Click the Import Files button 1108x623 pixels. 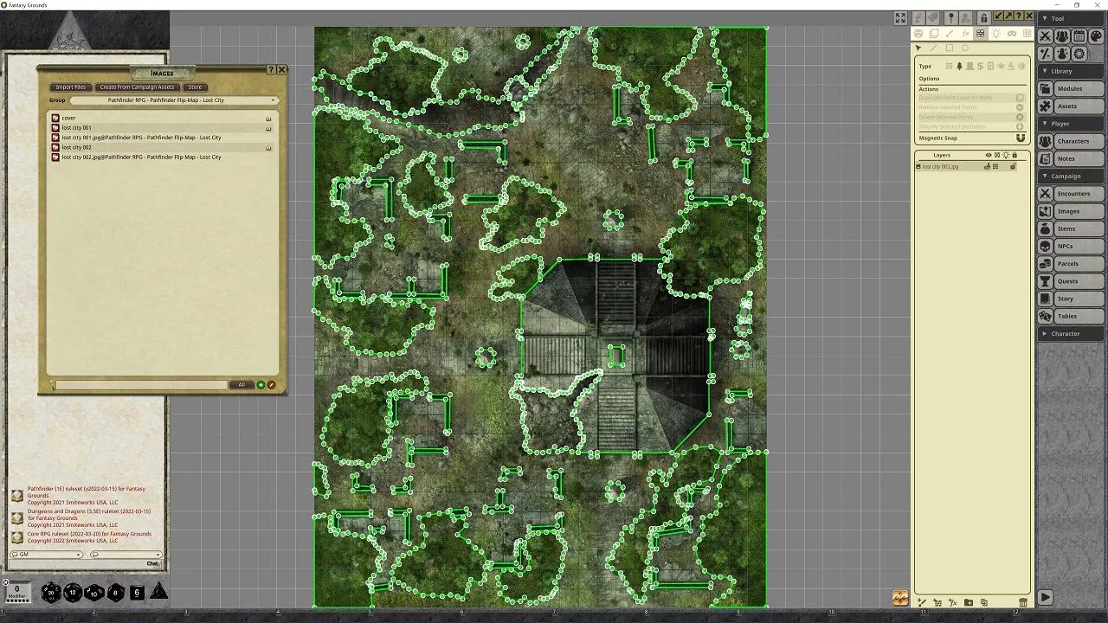(x=71, y=87)
